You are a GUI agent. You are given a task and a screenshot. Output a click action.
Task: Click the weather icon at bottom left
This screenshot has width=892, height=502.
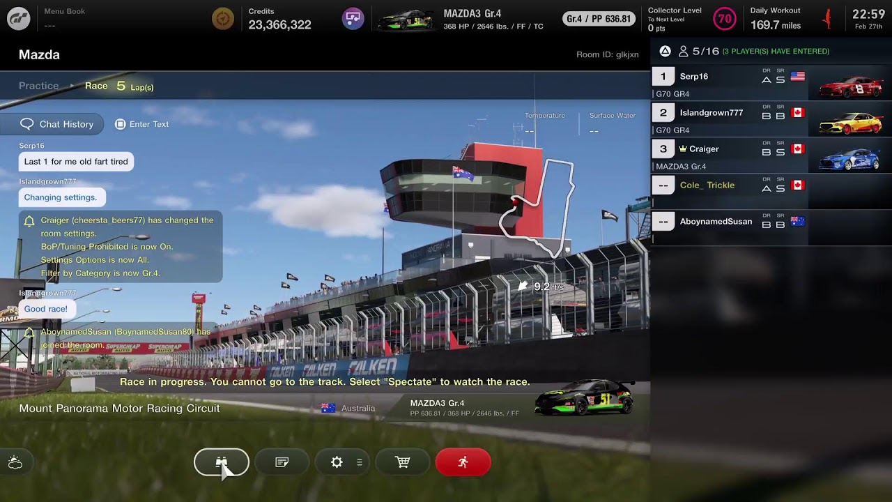pyautogui.click(x=15, y=462)
